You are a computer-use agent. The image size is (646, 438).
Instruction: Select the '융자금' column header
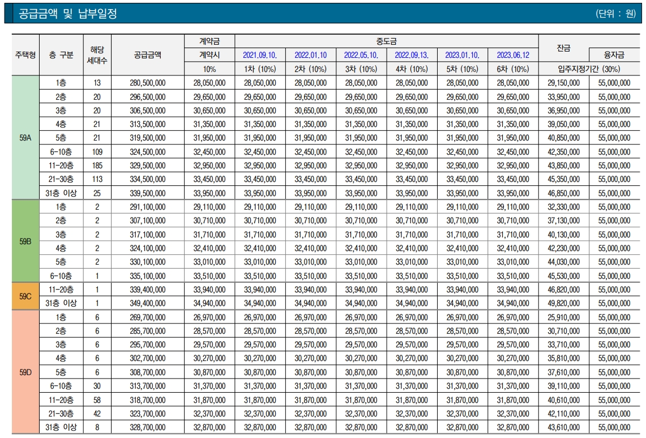pyautogui.click(x=614, y=55)
